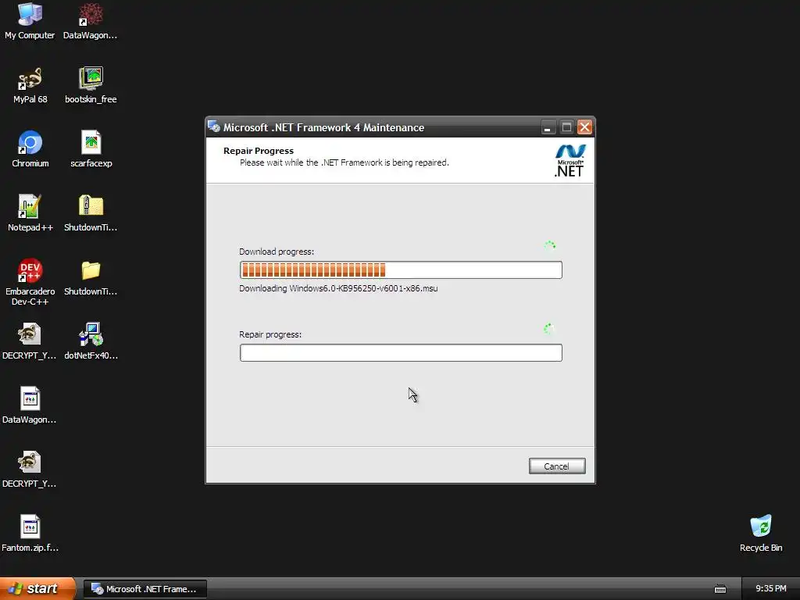This screenshot has width=800, height=600.
Task: Click the orange download progress bar
Action: (401, 270)
